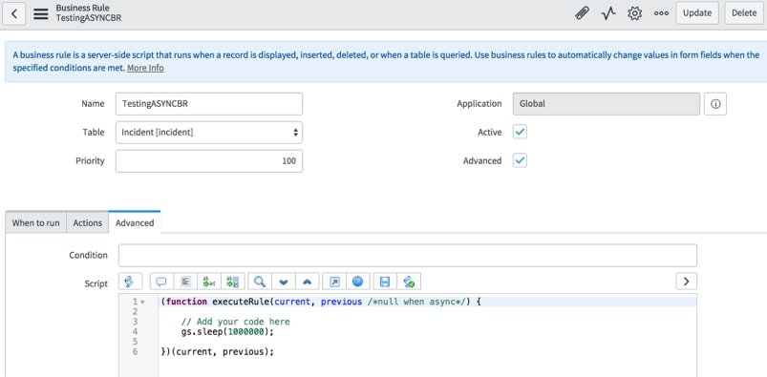The width and height of the screenshot is (767, 377).
Task: Uncheck the Advanced checkbox
Action: point(520,160)
